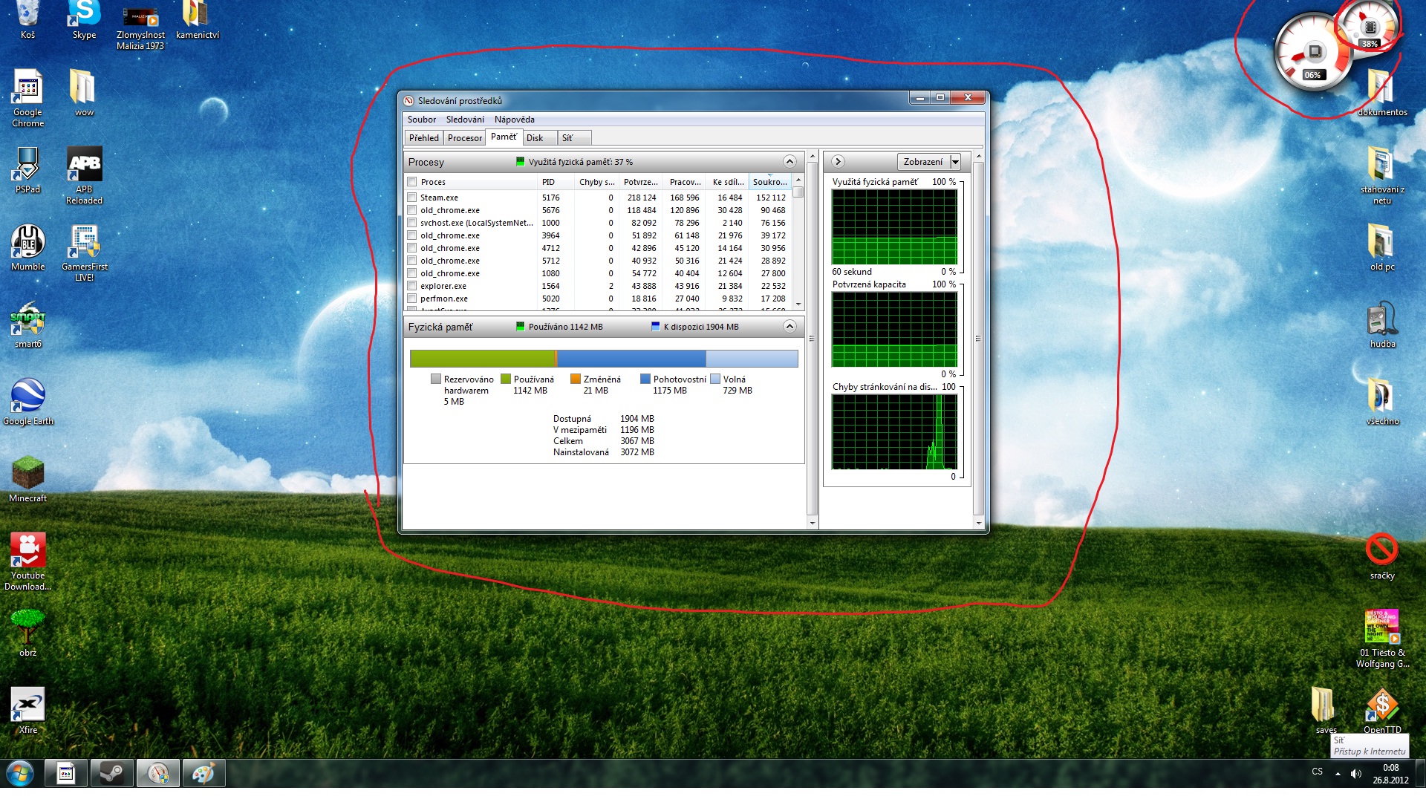
Task: Sort by the PID column header
Action: click(549, 182)
